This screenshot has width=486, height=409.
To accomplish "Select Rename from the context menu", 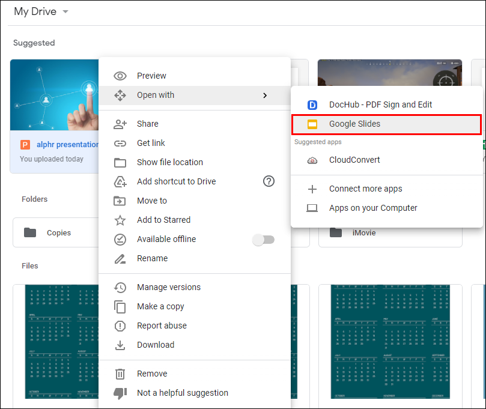I will pos(152,258).
